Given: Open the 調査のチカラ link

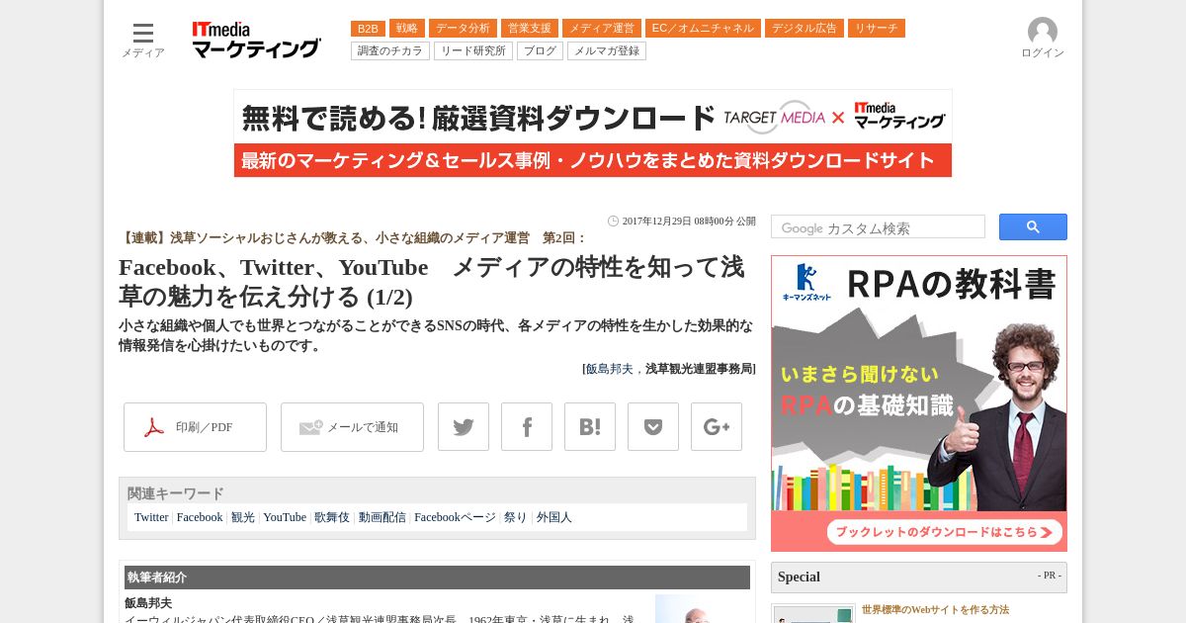Looking at the screenshot, I should (x=390, y=50).
